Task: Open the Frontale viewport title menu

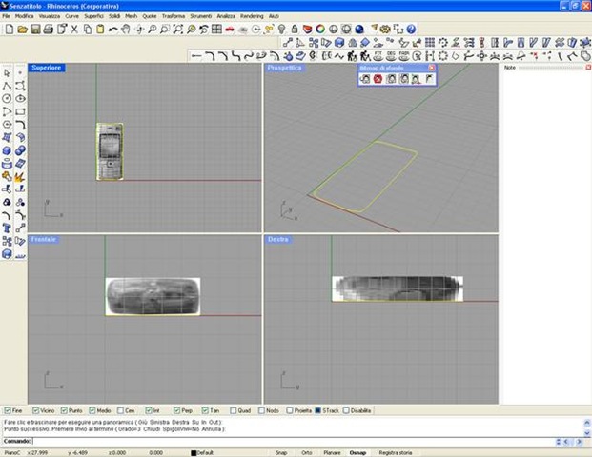Action: (x=44, y=239)
